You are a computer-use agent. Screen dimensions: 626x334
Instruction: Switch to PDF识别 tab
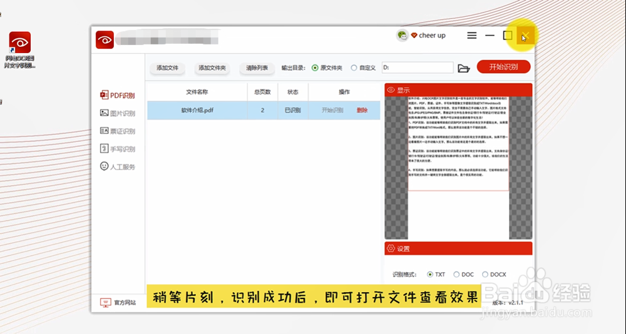(x=118, y=95)
